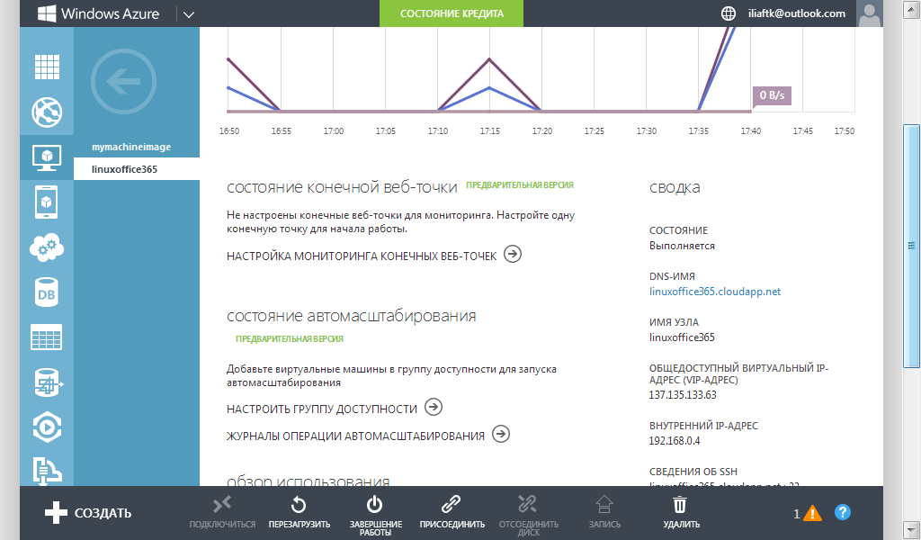Click the vertical scrollbar thumb
The width and height of the screenshot is (921, 540).
point(912,247)
